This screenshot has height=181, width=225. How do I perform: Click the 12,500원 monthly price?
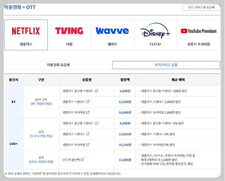(125, 102)
